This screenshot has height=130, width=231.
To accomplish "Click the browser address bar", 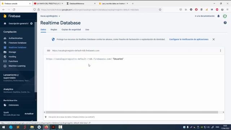I will click(x=97, y=10).
